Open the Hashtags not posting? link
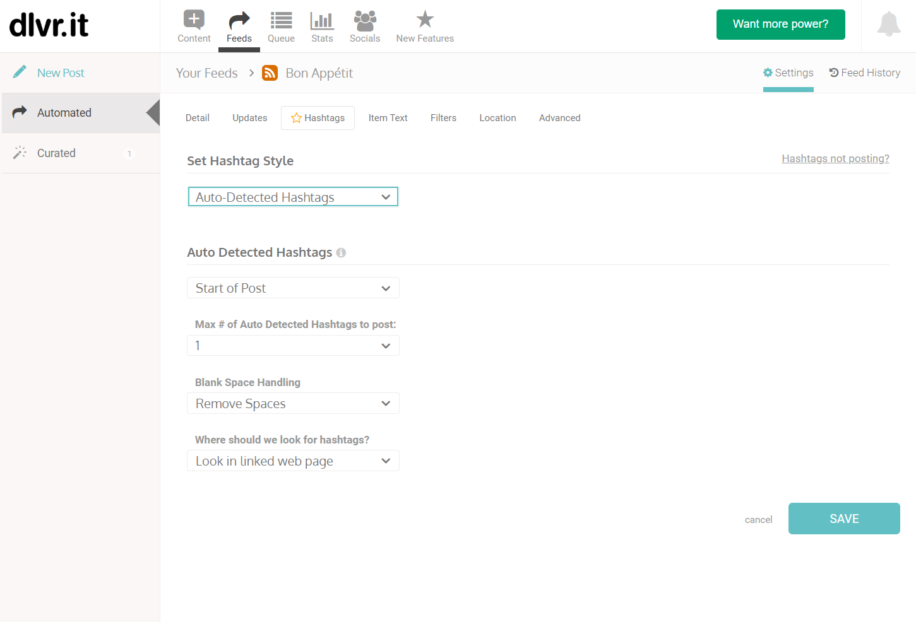 tap(835, 158)
